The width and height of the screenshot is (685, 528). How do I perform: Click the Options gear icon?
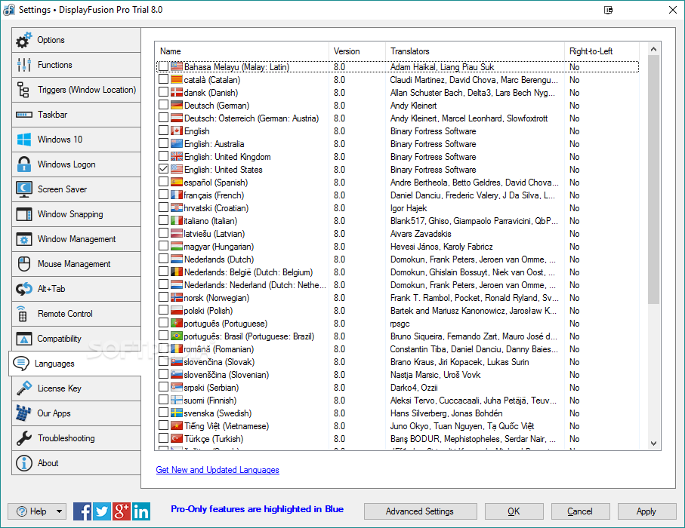(23, 40)
